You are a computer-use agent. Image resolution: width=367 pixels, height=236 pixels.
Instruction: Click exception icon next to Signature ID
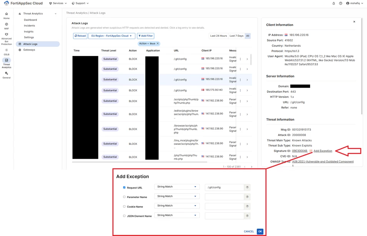coord(311,151)
